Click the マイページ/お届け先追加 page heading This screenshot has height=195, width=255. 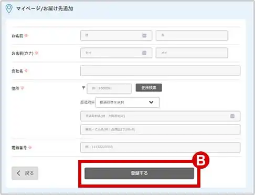tap(45, 8)
